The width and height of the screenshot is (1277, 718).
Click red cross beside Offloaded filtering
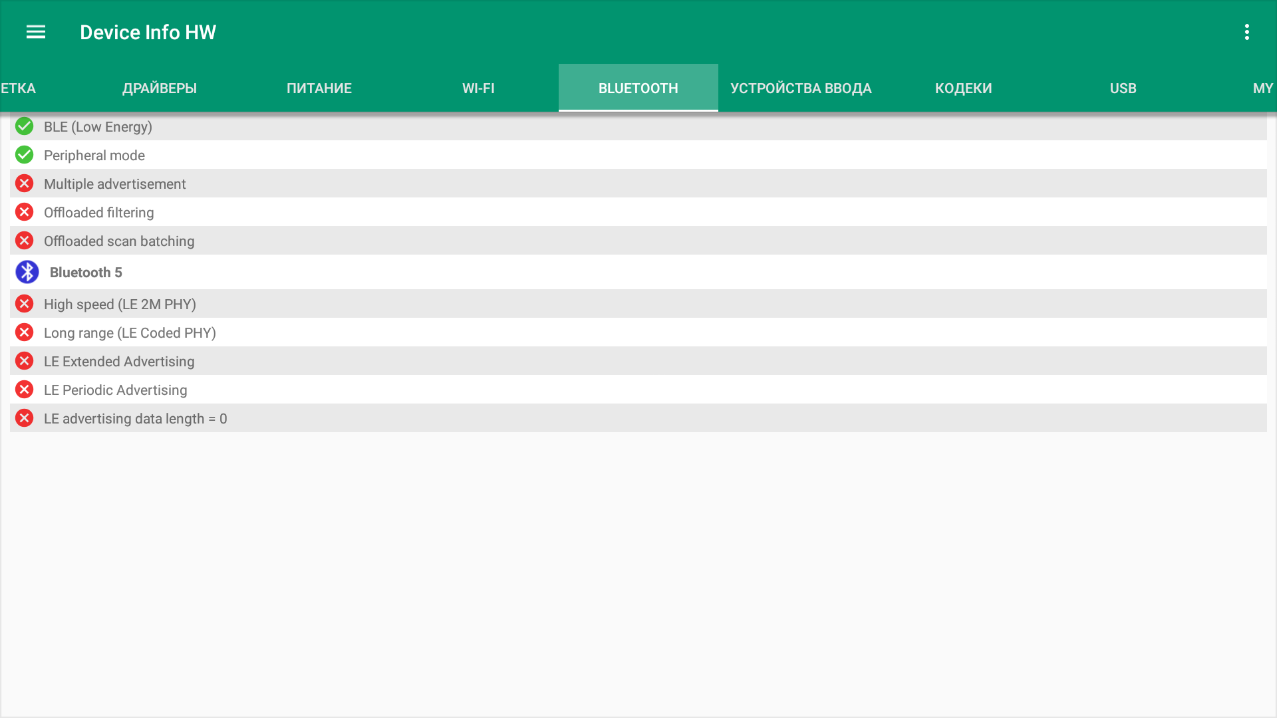pos(25,212)
